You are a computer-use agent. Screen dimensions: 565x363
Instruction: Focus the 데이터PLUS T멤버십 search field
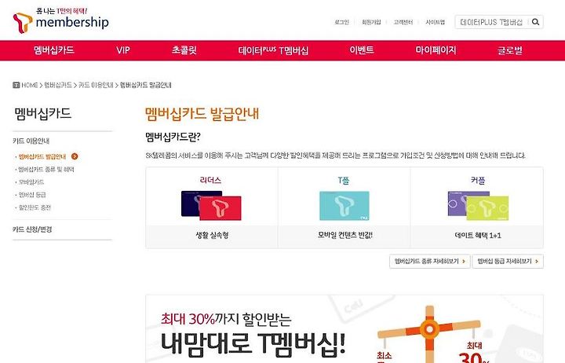491,22
